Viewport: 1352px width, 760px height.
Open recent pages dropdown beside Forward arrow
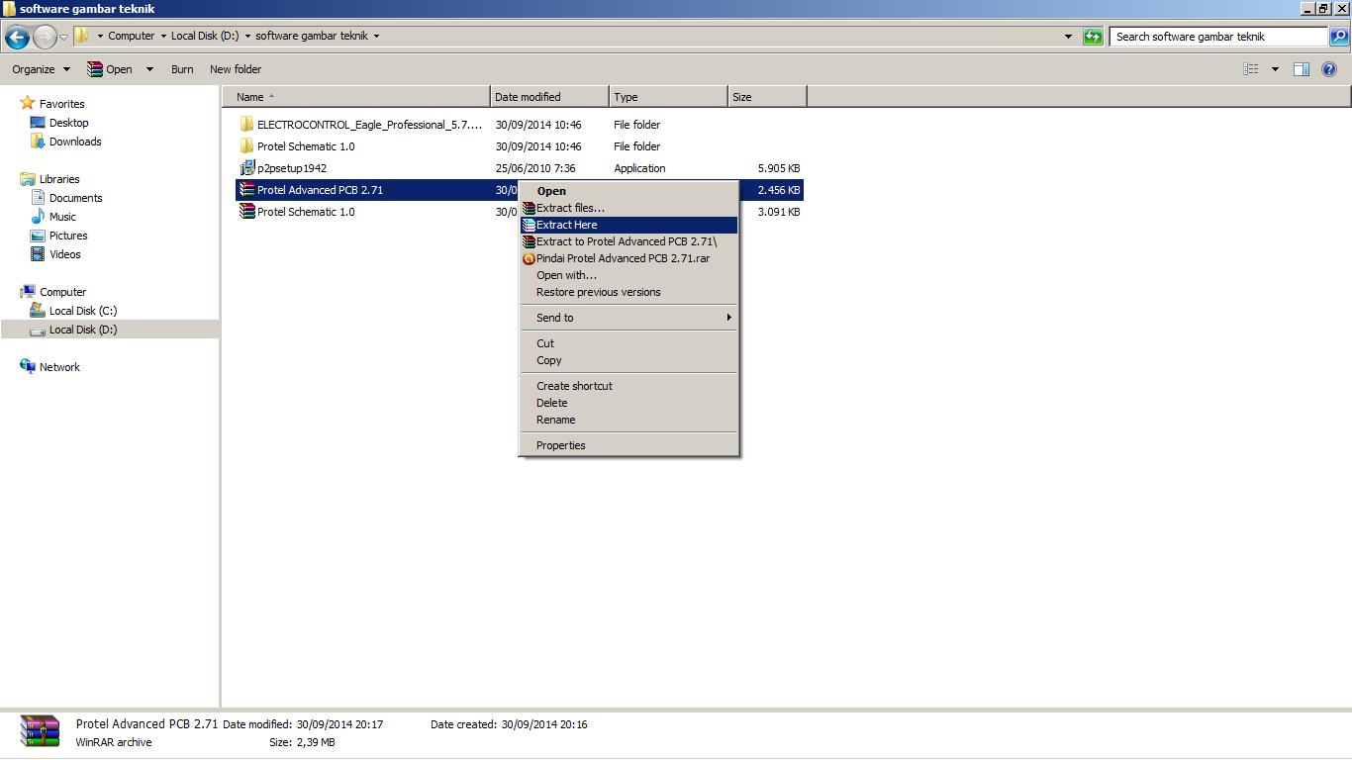click(x=64, y=38)
